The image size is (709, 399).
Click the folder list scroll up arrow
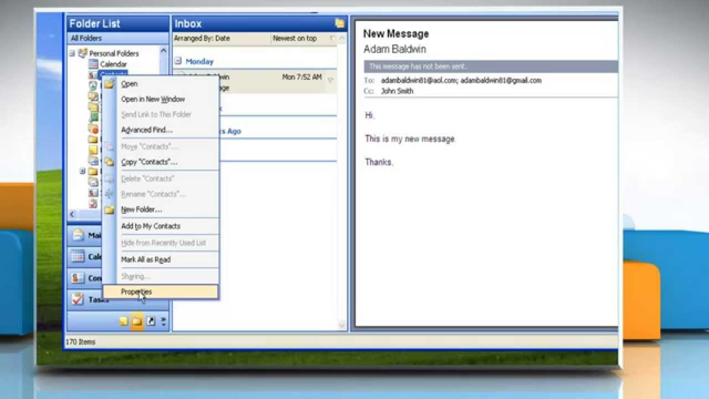(x=163, y=50)
